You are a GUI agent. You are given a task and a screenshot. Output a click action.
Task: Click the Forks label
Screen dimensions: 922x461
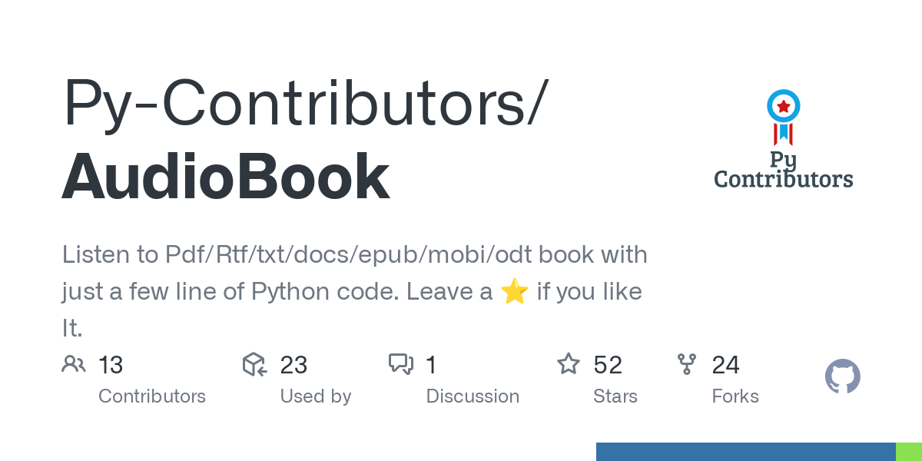click(735, 396)
